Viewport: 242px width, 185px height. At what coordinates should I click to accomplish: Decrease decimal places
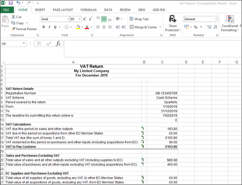[x=215, y=27]
